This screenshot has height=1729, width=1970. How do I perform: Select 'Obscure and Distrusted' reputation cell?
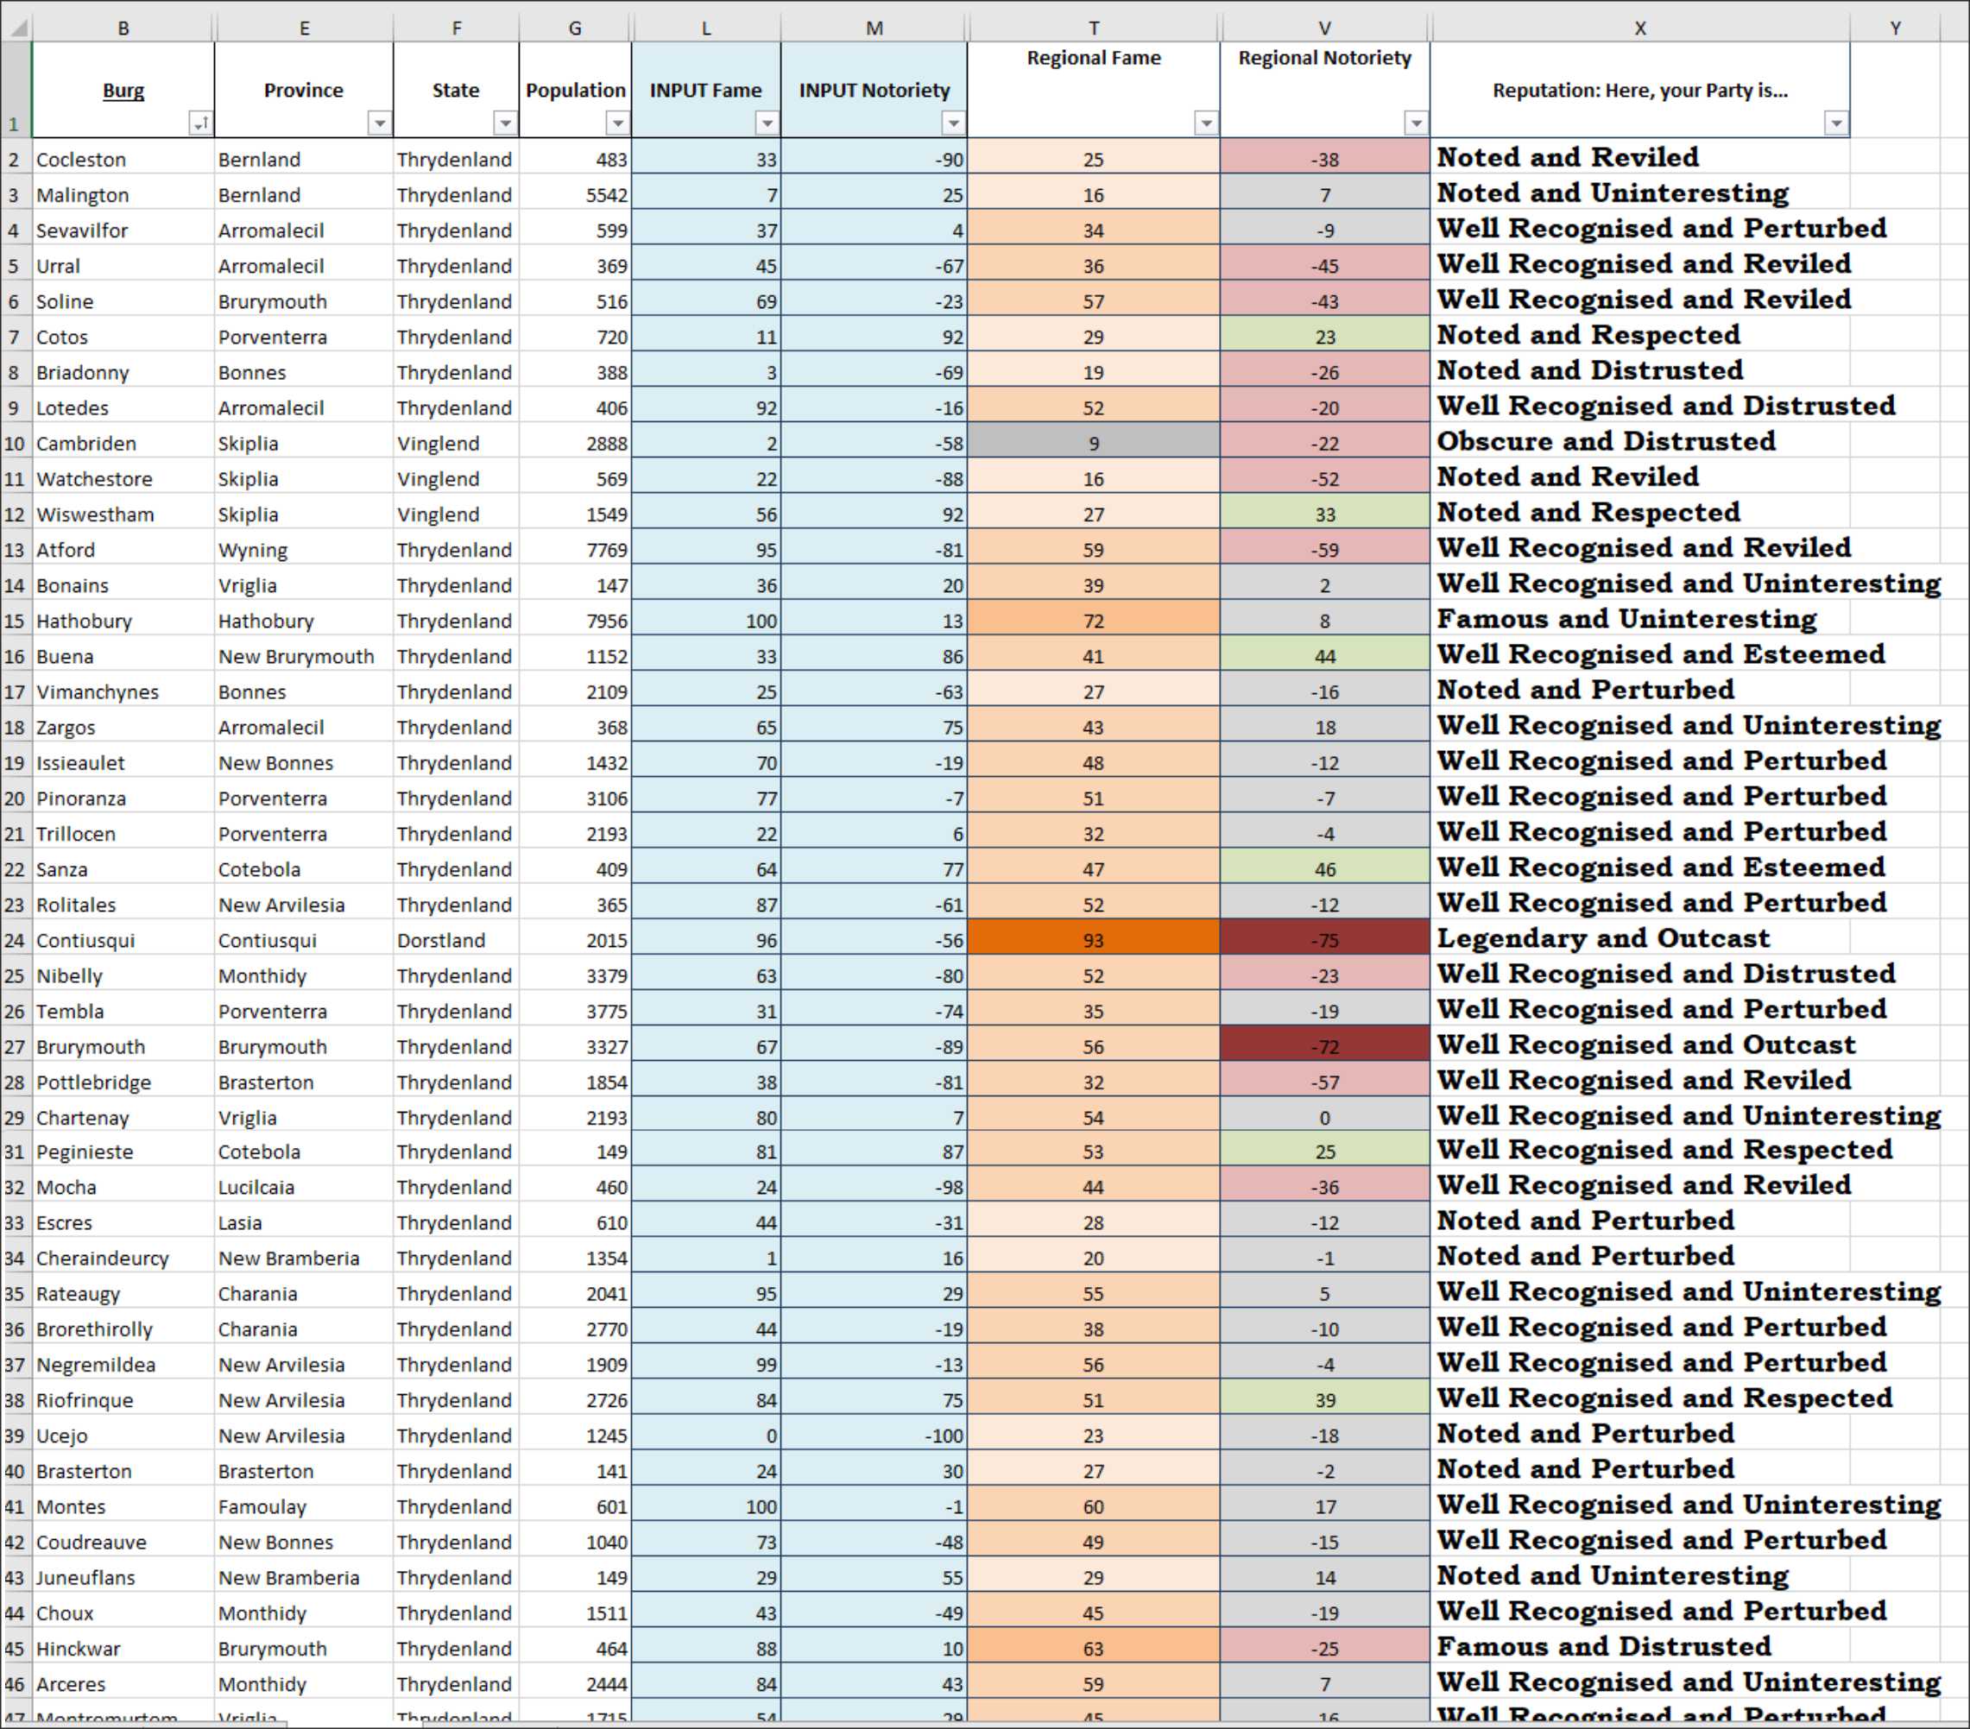pos(1640,444)
